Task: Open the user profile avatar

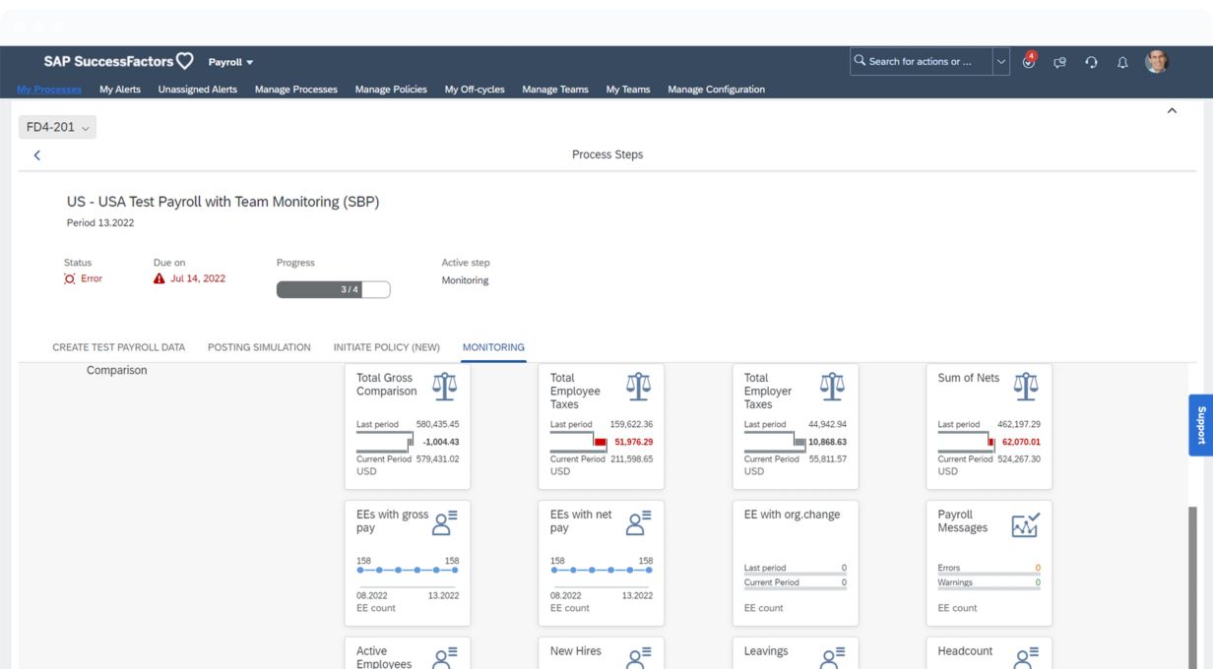Action: pos(1156,61)
